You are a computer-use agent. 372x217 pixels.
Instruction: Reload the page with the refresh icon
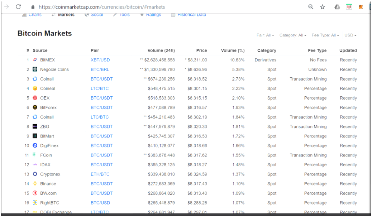(x=18, y=7)
